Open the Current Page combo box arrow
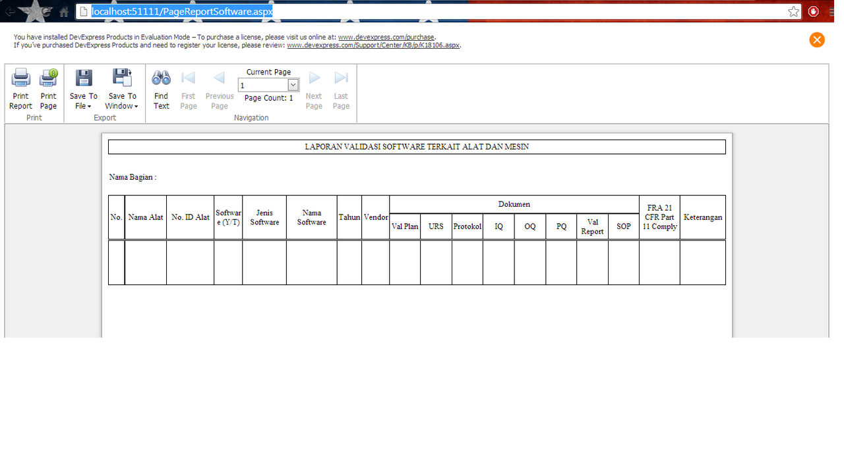This screenshot has width=844, height=474. 293,85
